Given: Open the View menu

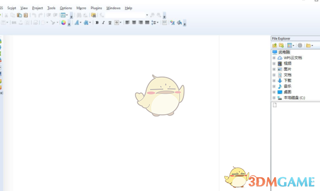Looking at the screenshot, I should pyautogui.click(x=24, y=8).
